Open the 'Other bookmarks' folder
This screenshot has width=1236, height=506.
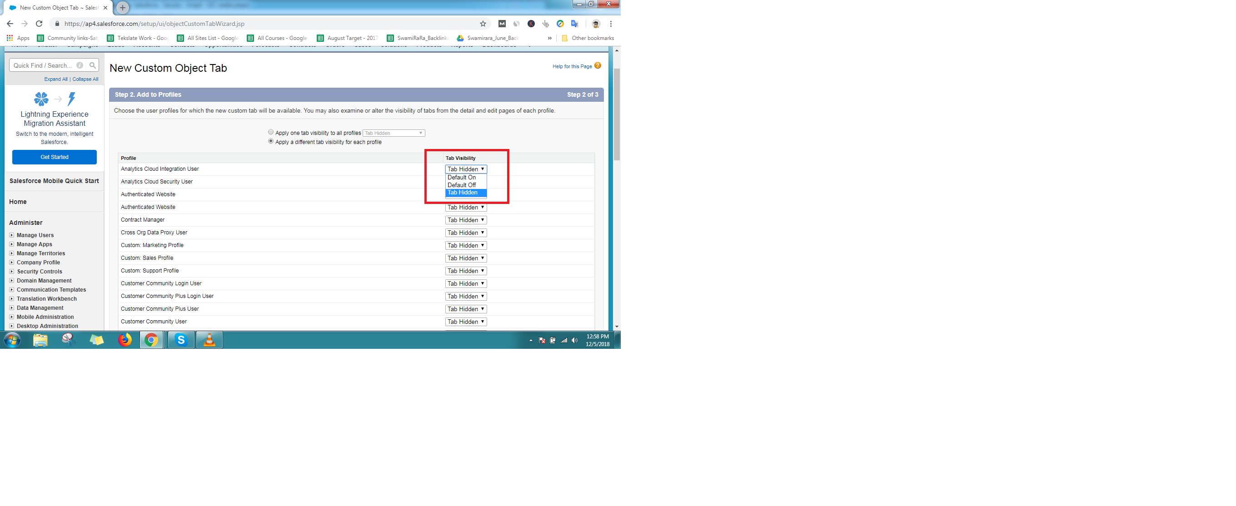coord(588,38)
